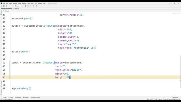
Task: Click the editor vertical scrollbar
Action: click(x=180, y=71)
